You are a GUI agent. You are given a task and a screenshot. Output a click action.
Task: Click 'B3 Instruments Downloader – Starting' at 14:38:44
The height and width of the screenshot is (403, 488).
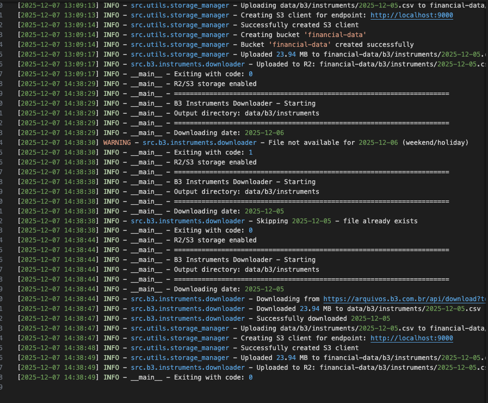pyautogui.click(x=244, y=260)
